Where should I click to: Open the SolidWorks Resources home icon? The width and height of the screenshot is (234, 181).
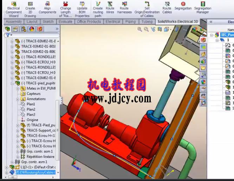click(x=203, y=54)
